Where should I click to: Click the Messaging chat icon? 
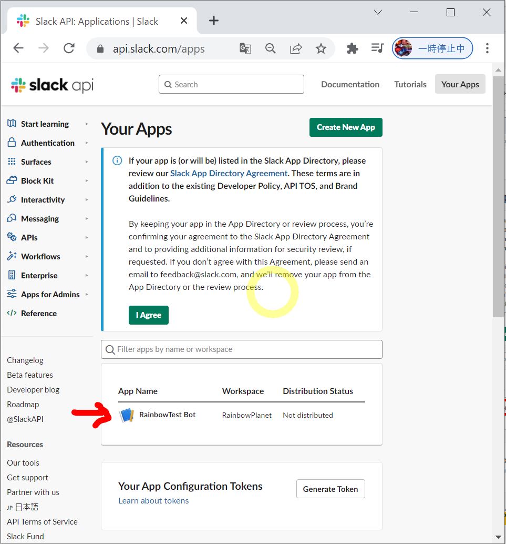(12, 218)
